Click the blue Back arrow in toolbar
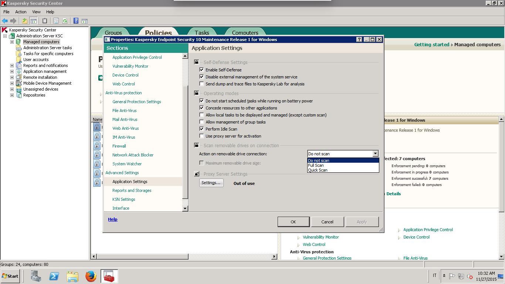The height and width of the screenshot is (284, 505). [5, 21]
